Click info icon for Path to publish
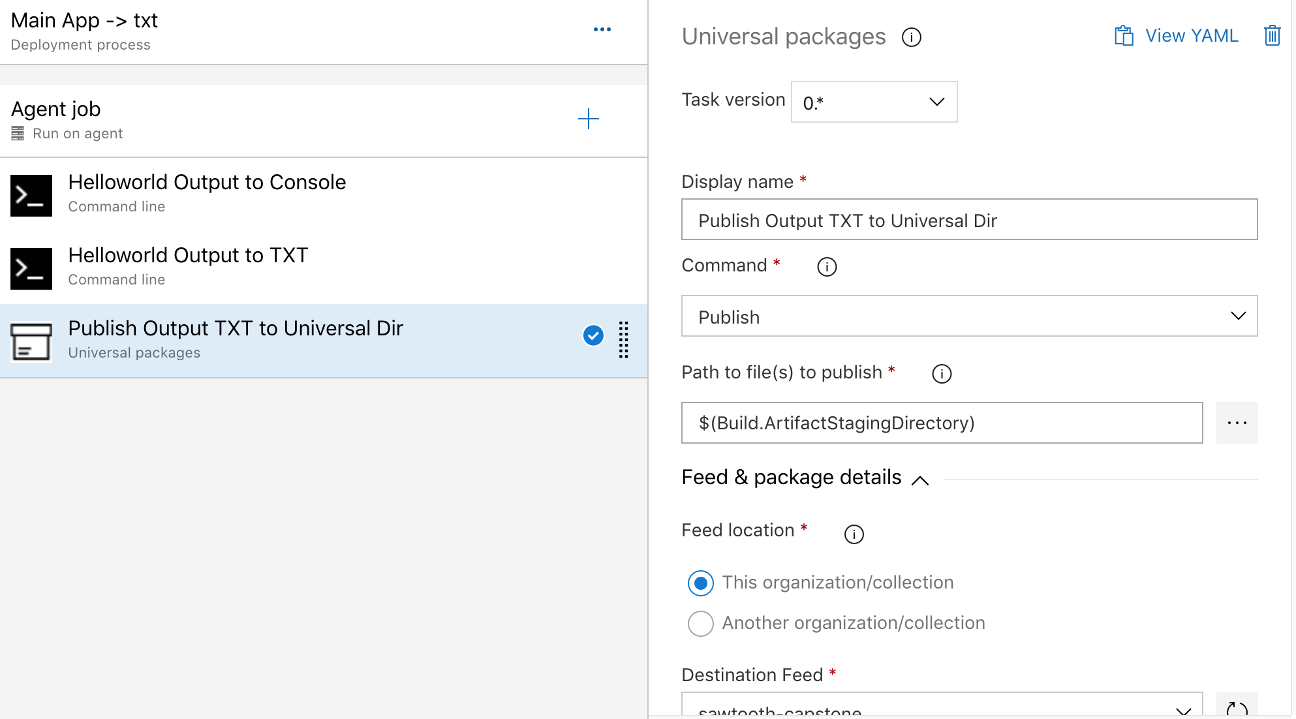 coord(941,374)
